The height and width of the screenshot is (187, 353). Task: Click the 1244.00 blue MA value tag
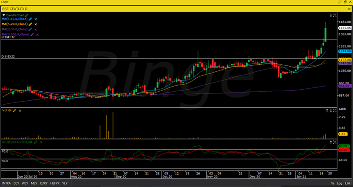[345, 51]
